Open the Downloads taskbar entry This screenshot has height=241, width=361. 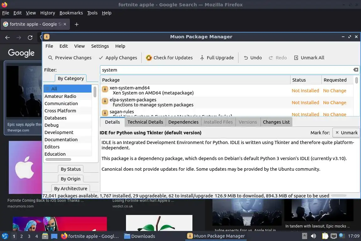click(139, 236)
